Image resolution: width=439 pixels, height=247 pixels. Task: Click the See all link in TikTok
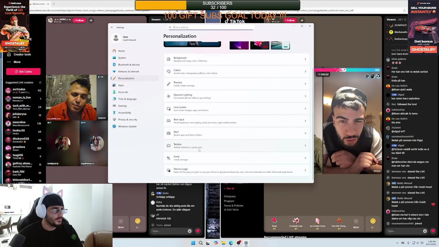point(230,188)
